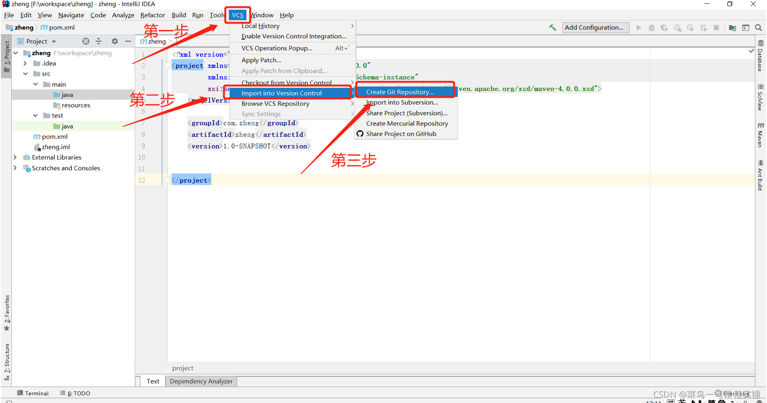Collapse the zheng root project node
This screenshot has height=403, width=767.
pos(16,53)
